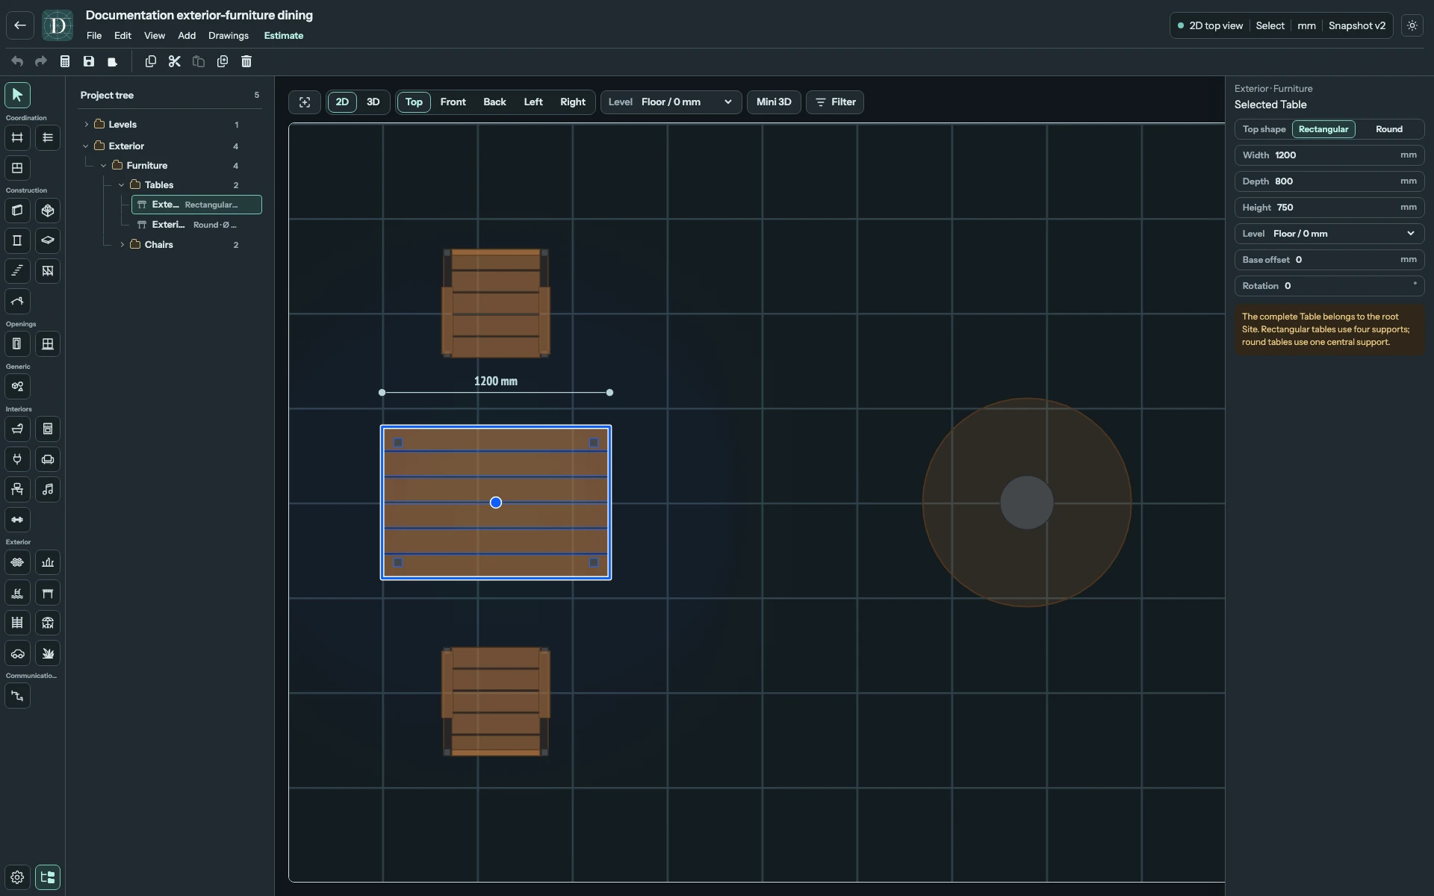
Task: Switch to the Right view tab
Action: click(573, 102)
